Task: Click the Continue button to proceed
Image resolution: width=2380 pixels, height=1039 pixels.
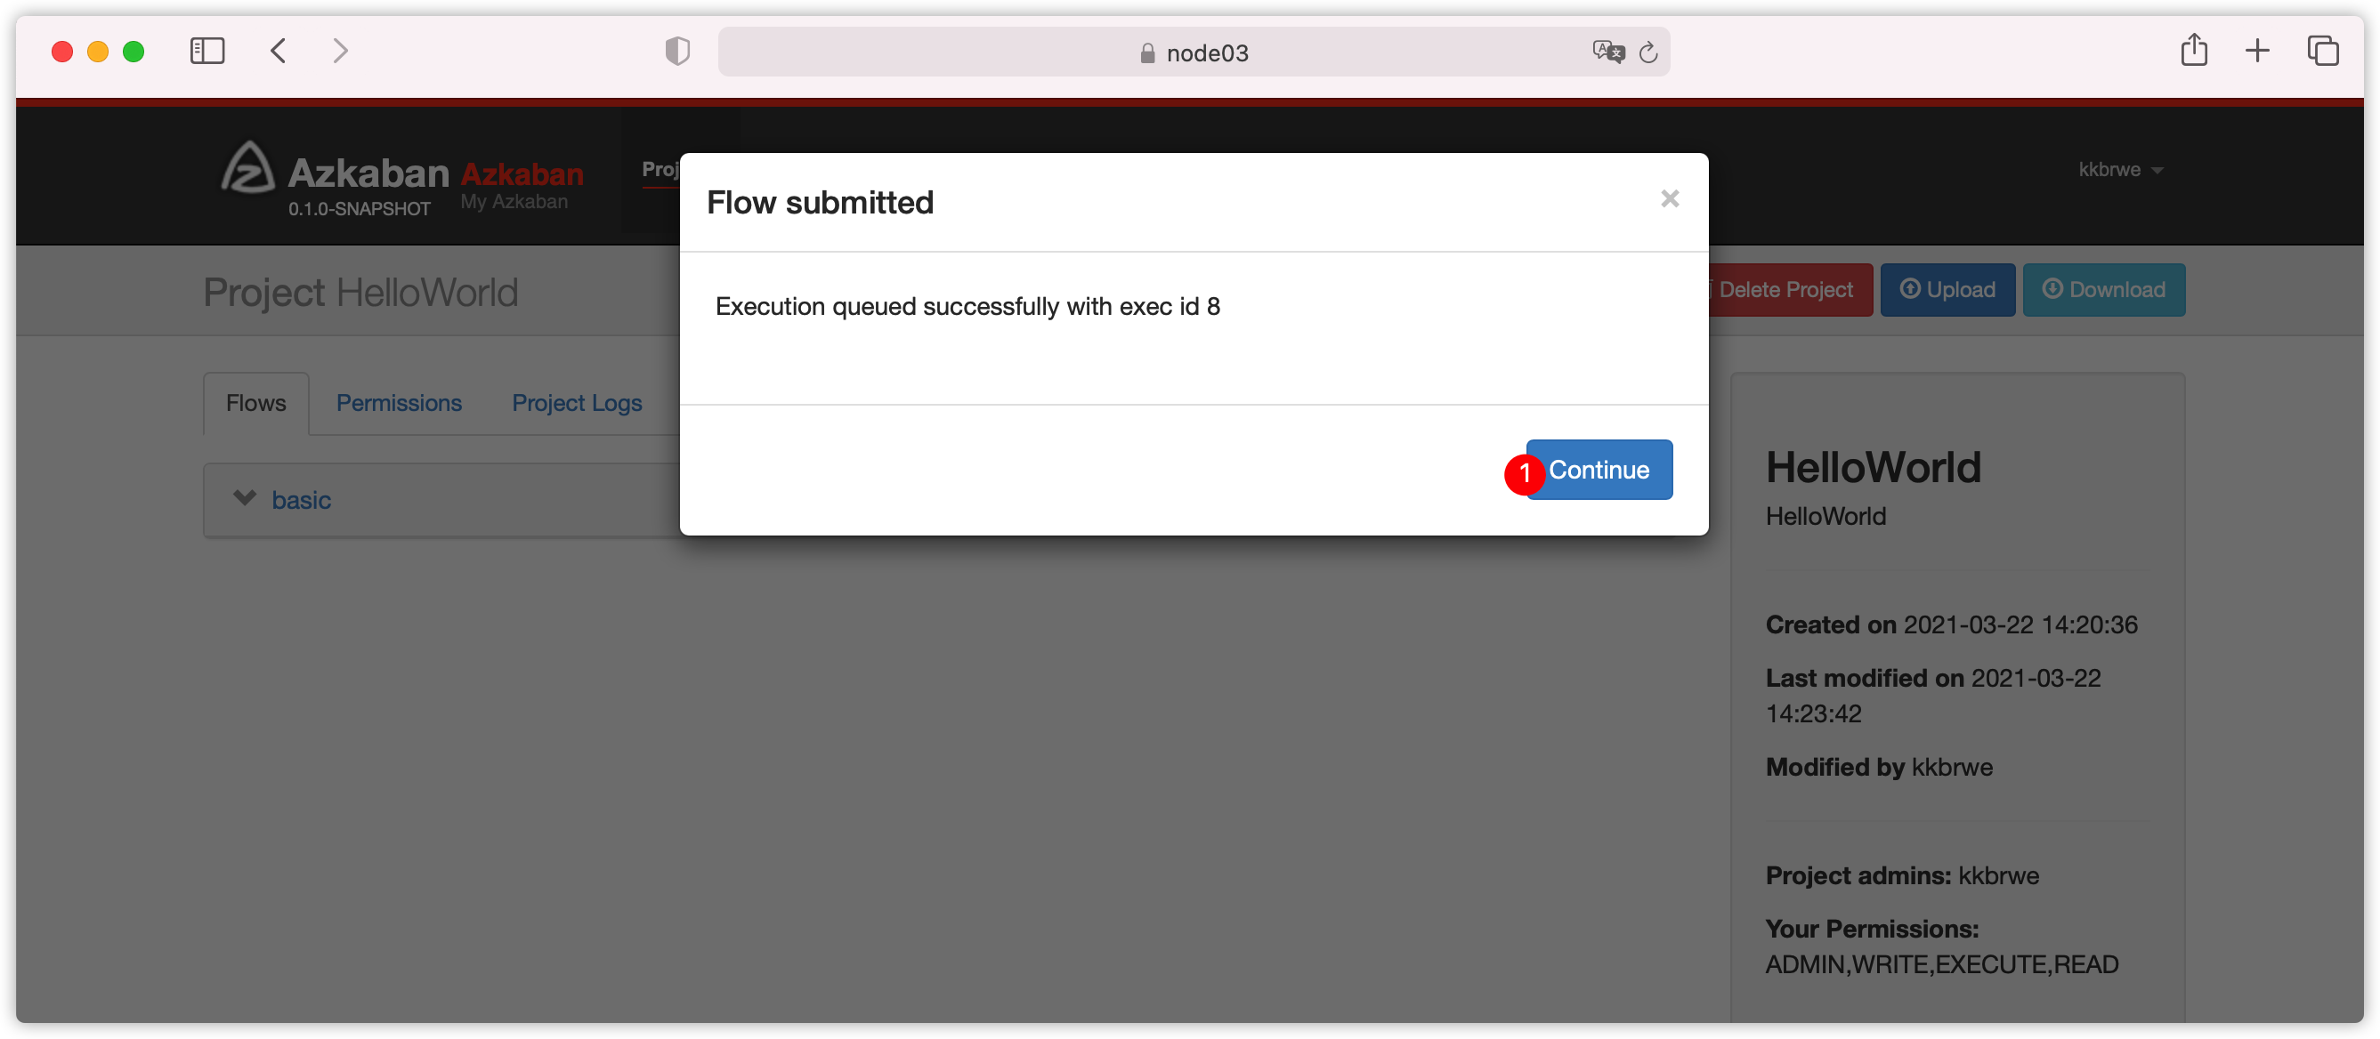Action: pyautogui.click(x=1597, y=471)
